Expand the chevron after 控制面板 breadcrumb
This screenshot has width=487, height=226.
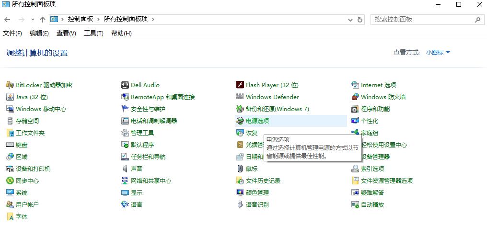(98, 19)
